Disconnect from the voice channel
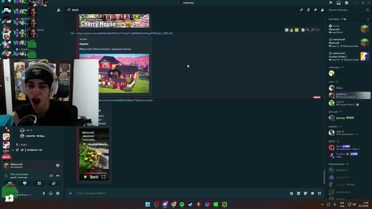The height and width of the screenshot is (209, 372). click(58, 176)
